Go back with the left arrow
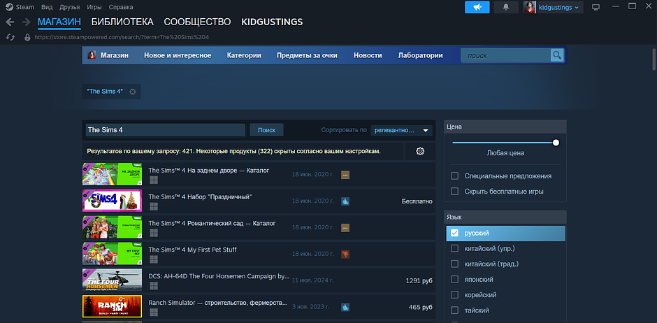Screen dimensions: 657x323 [10, 22]
